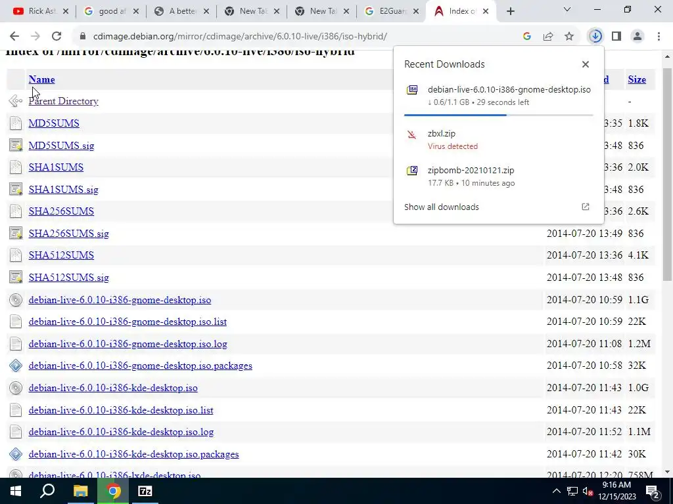This screenshot has height=504, width=673.
Task: Click the zipbomb-20210121.zip file icon
Action: pyautogui.click(x=412, y=171)
